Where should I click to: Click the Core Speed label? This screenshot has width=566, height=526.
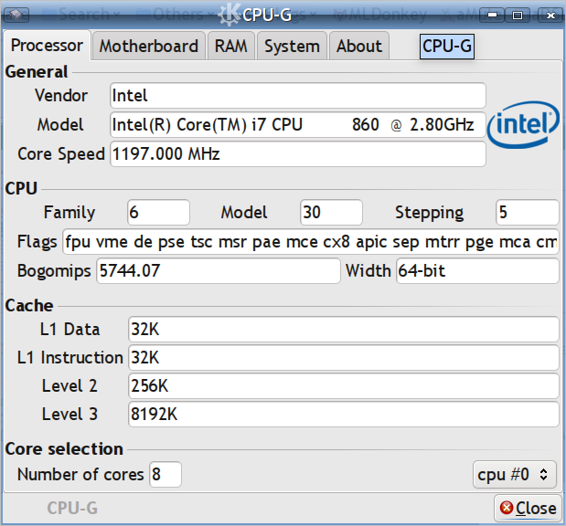pyautogui.click(x=61, y=154)
